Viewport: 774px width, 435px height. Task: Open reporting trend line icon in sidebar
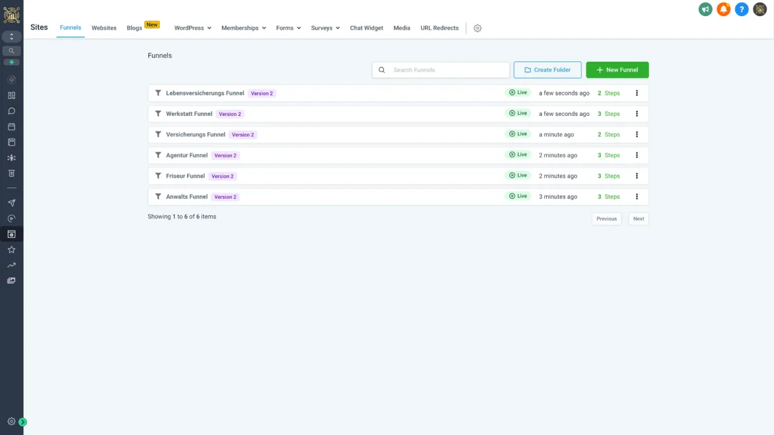12,265
